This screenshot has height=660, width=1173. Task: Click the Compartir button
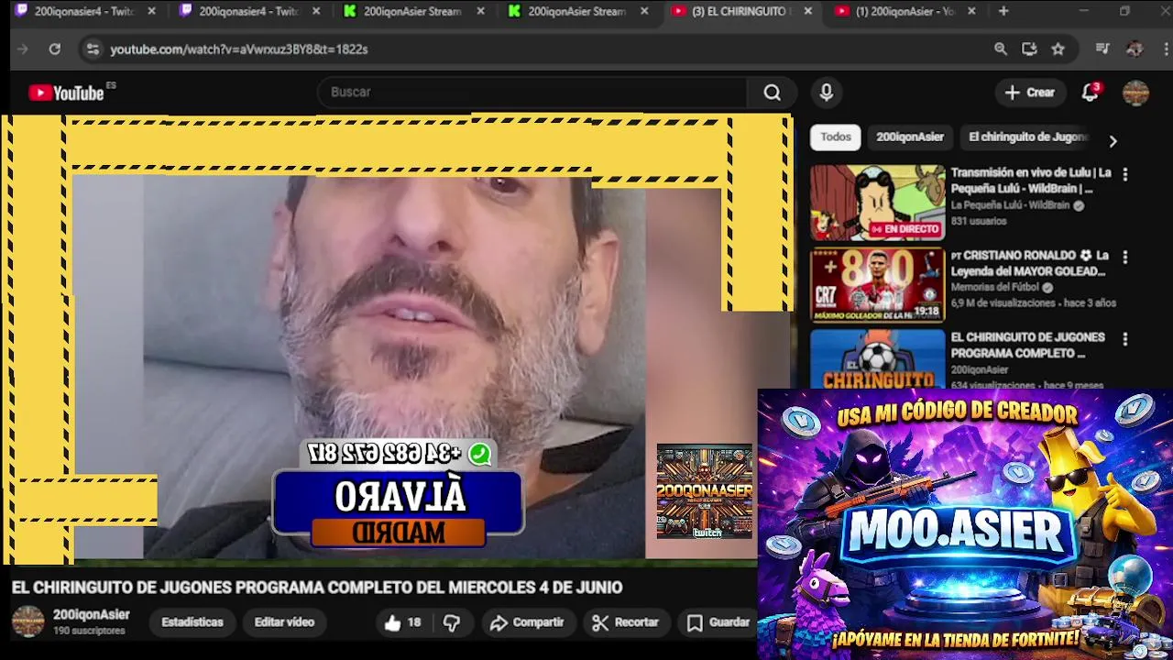pyautogui.click(x=526, y=622)
